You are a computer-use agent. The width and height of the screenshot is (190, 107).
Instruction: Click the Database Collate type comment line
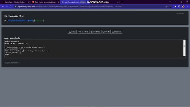click(x=26, y=51)
